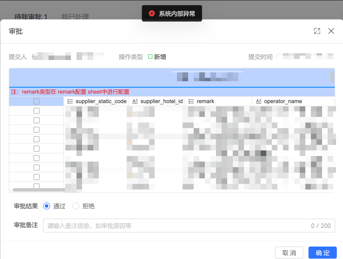Check the first data row checkbox
This screenshot has height=259, width=343.
pyautogui.click(x=36, y=111)
